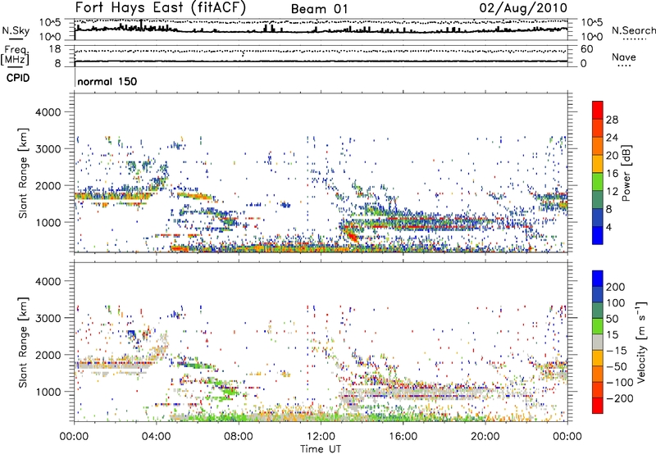
Task: Click the '18' frequency axis tick
Action: point(55,49)
